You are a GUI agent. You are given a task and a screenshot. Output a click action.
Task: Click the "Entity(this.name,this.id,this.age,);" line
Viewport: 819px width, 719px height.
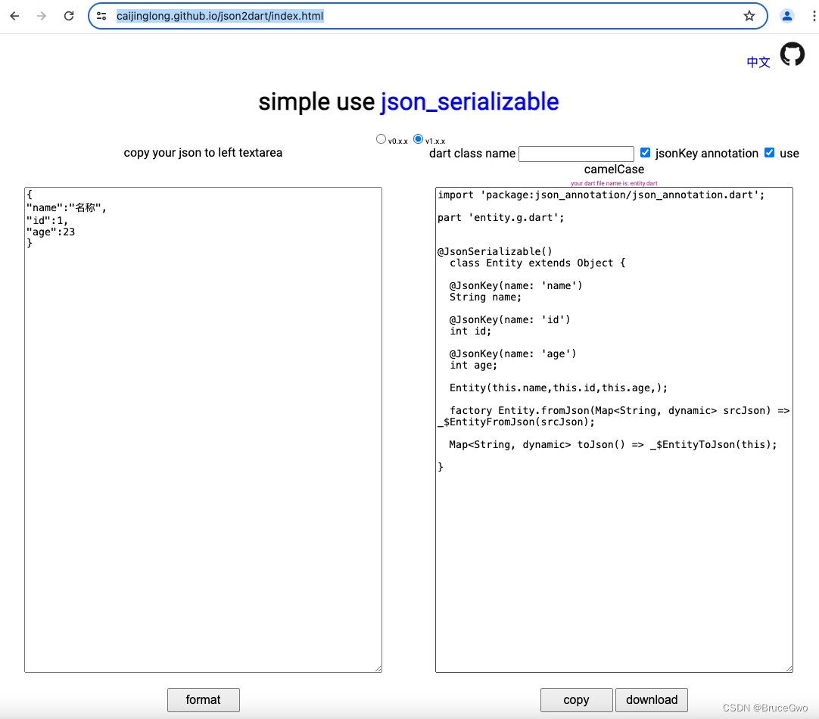click(x=559, y=388)
